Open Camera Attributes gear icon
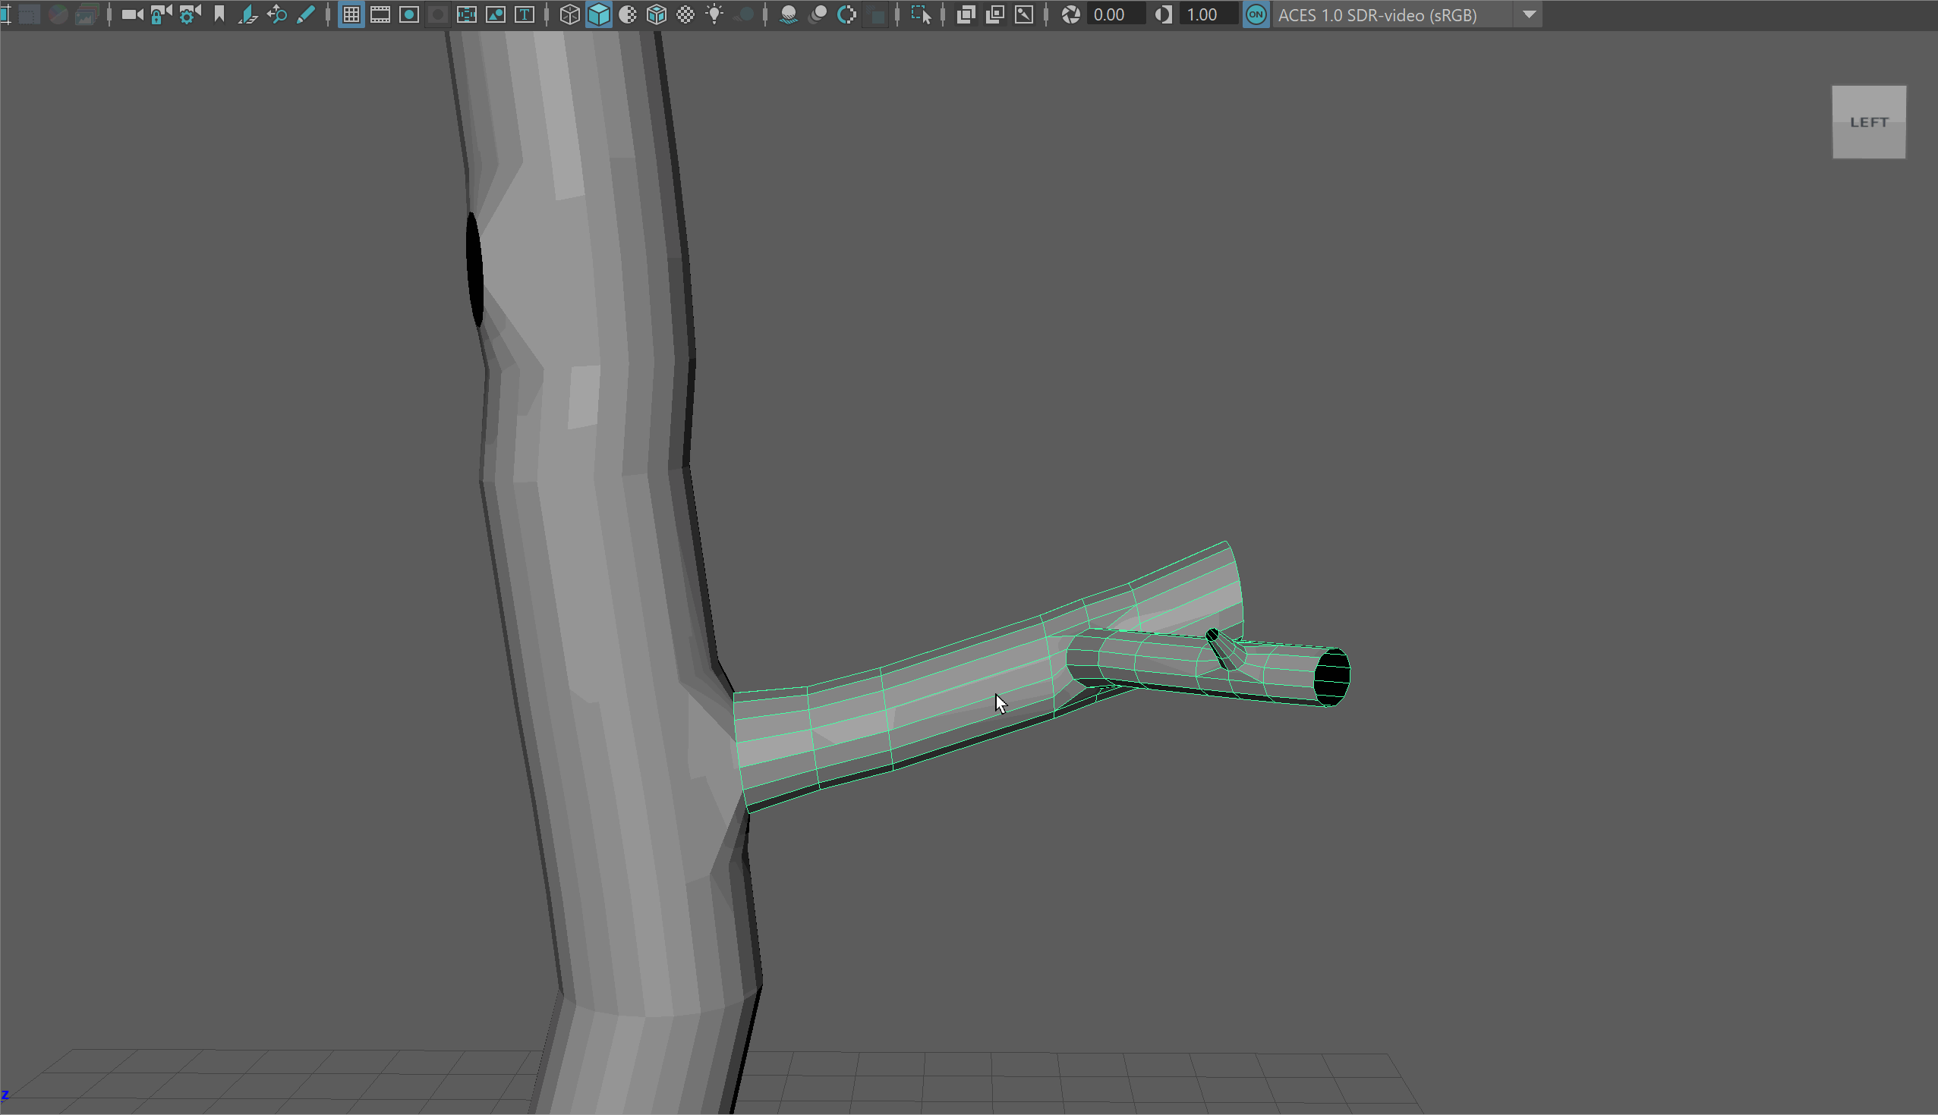The height and width of the screenshot is (1115, 1938). [189, 14]
